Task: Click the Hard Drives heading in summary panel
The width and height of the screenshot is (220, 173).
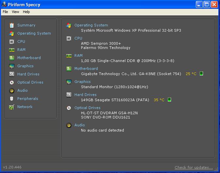Action: tap(86, 95)
